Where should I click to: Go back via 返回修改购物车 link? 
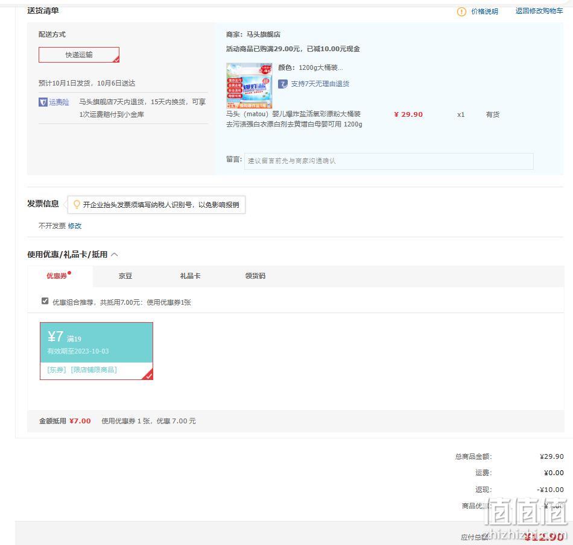coord(539,11)
